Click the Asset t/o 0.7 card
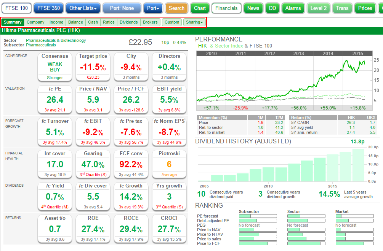The height and width of the screenshot is (251, 383). 55,229
